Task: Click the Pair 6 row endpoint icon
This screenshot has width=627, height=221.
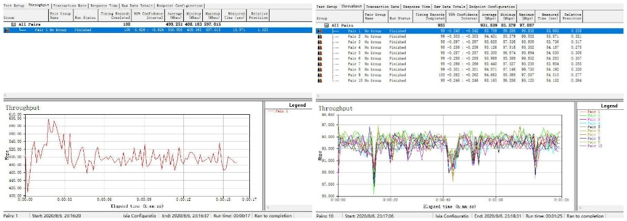Action: (x=320, y=59)
